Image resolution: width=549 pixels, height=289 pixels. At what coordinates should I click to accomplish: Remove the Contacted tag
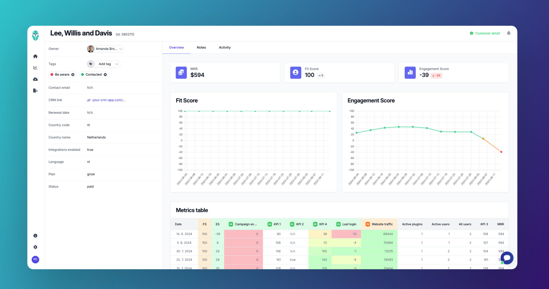(x=105, y=75)
